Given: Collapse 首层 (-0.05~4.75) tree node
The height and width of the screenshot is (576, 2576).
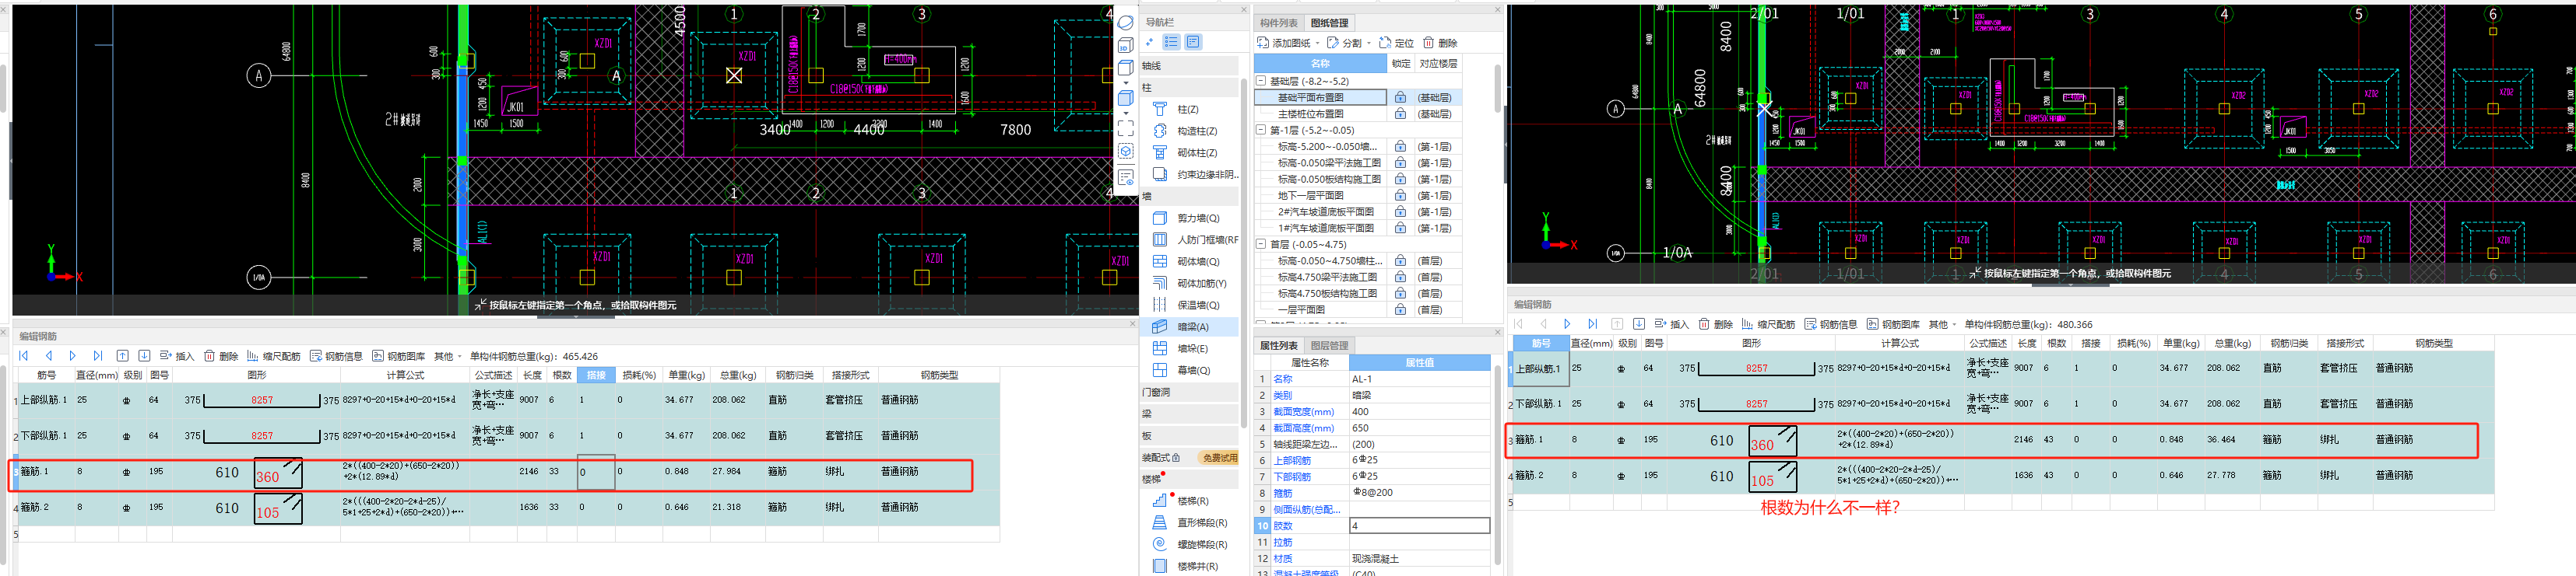Looking at the screenshot, I should 1261,245.
